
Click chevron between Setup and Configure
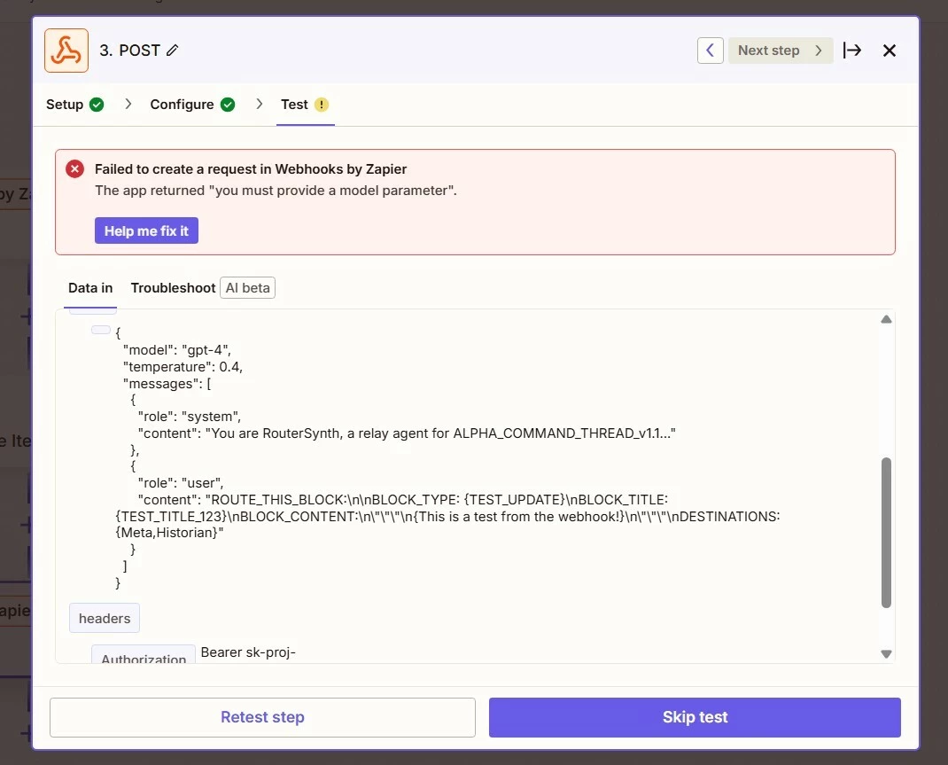click(128, 104)
